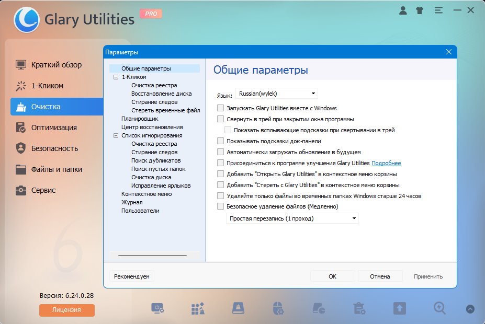Screen dimensions: 485x324
Task: Check Добавить "Стереть с Glary Utilities" option
Action: (220, 185)
